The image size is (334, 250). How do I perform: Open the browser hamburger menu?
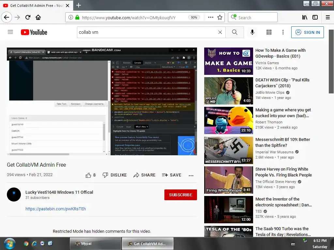pyautogui.click(x=327, y=18)
